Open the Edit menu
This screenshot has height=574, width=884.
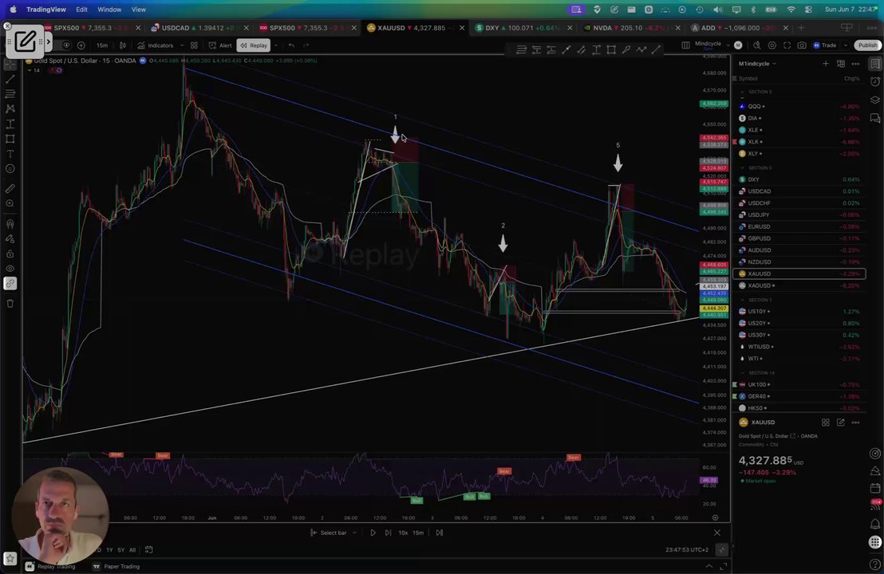[x=81, y=10]
